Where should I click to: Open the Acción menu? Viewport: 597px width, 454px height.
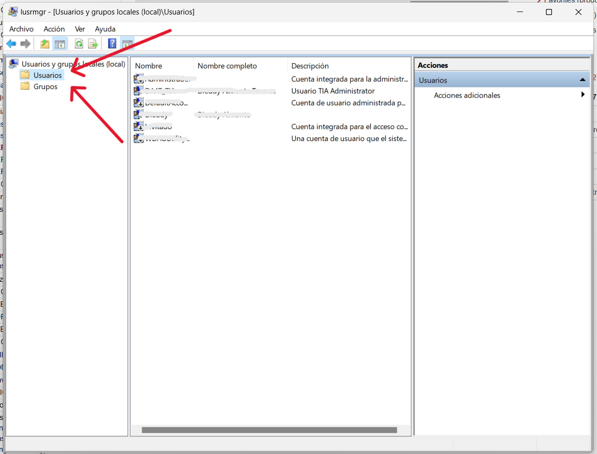pos(54,29)
